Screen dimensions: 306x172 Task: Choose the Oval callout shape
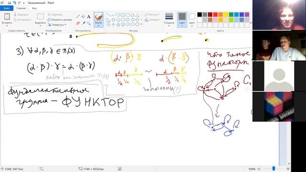(x=132, y=24)
